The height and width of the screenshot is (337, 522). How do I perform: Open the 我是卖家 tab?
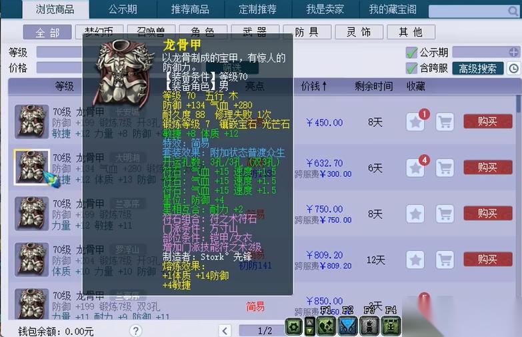tap(325, 9)
